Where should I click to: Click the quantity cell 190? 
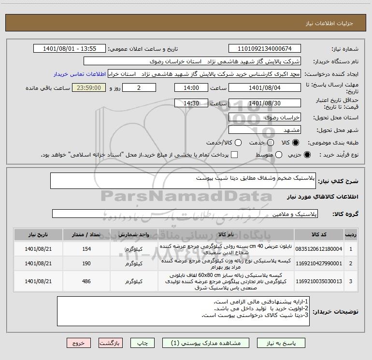tap(86, 263)
